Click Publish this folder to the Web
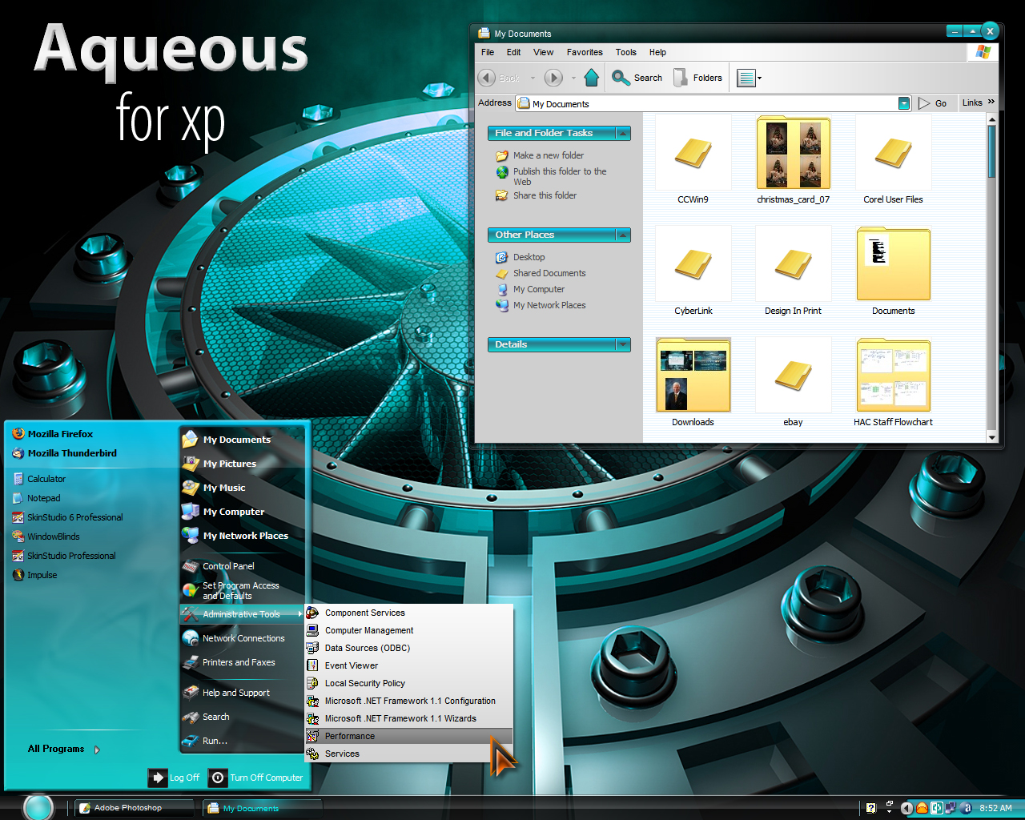 [560, 176]
